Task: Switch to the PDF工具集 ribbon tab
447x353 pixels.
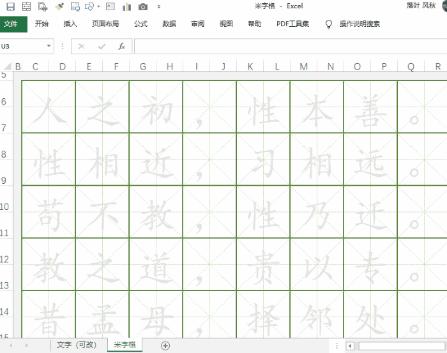Action: pos(292,24)
